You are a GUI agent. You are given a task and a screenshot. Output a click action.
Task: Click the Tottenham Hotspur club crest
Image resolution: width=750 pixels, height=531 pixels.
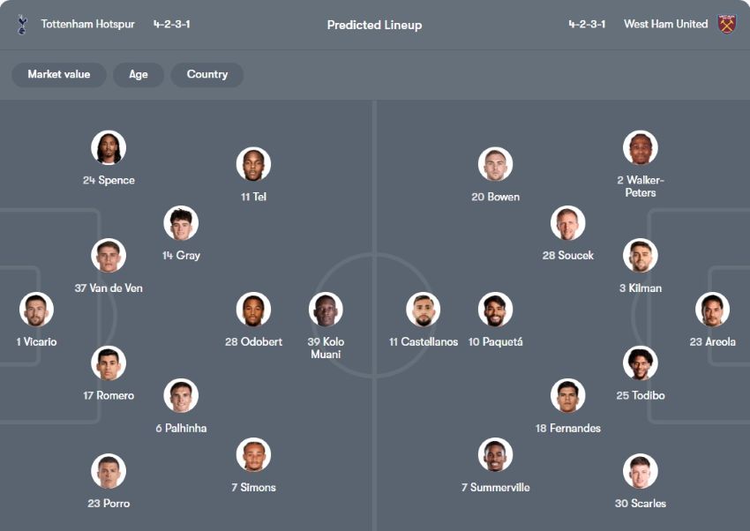click(x=22, y=25)
